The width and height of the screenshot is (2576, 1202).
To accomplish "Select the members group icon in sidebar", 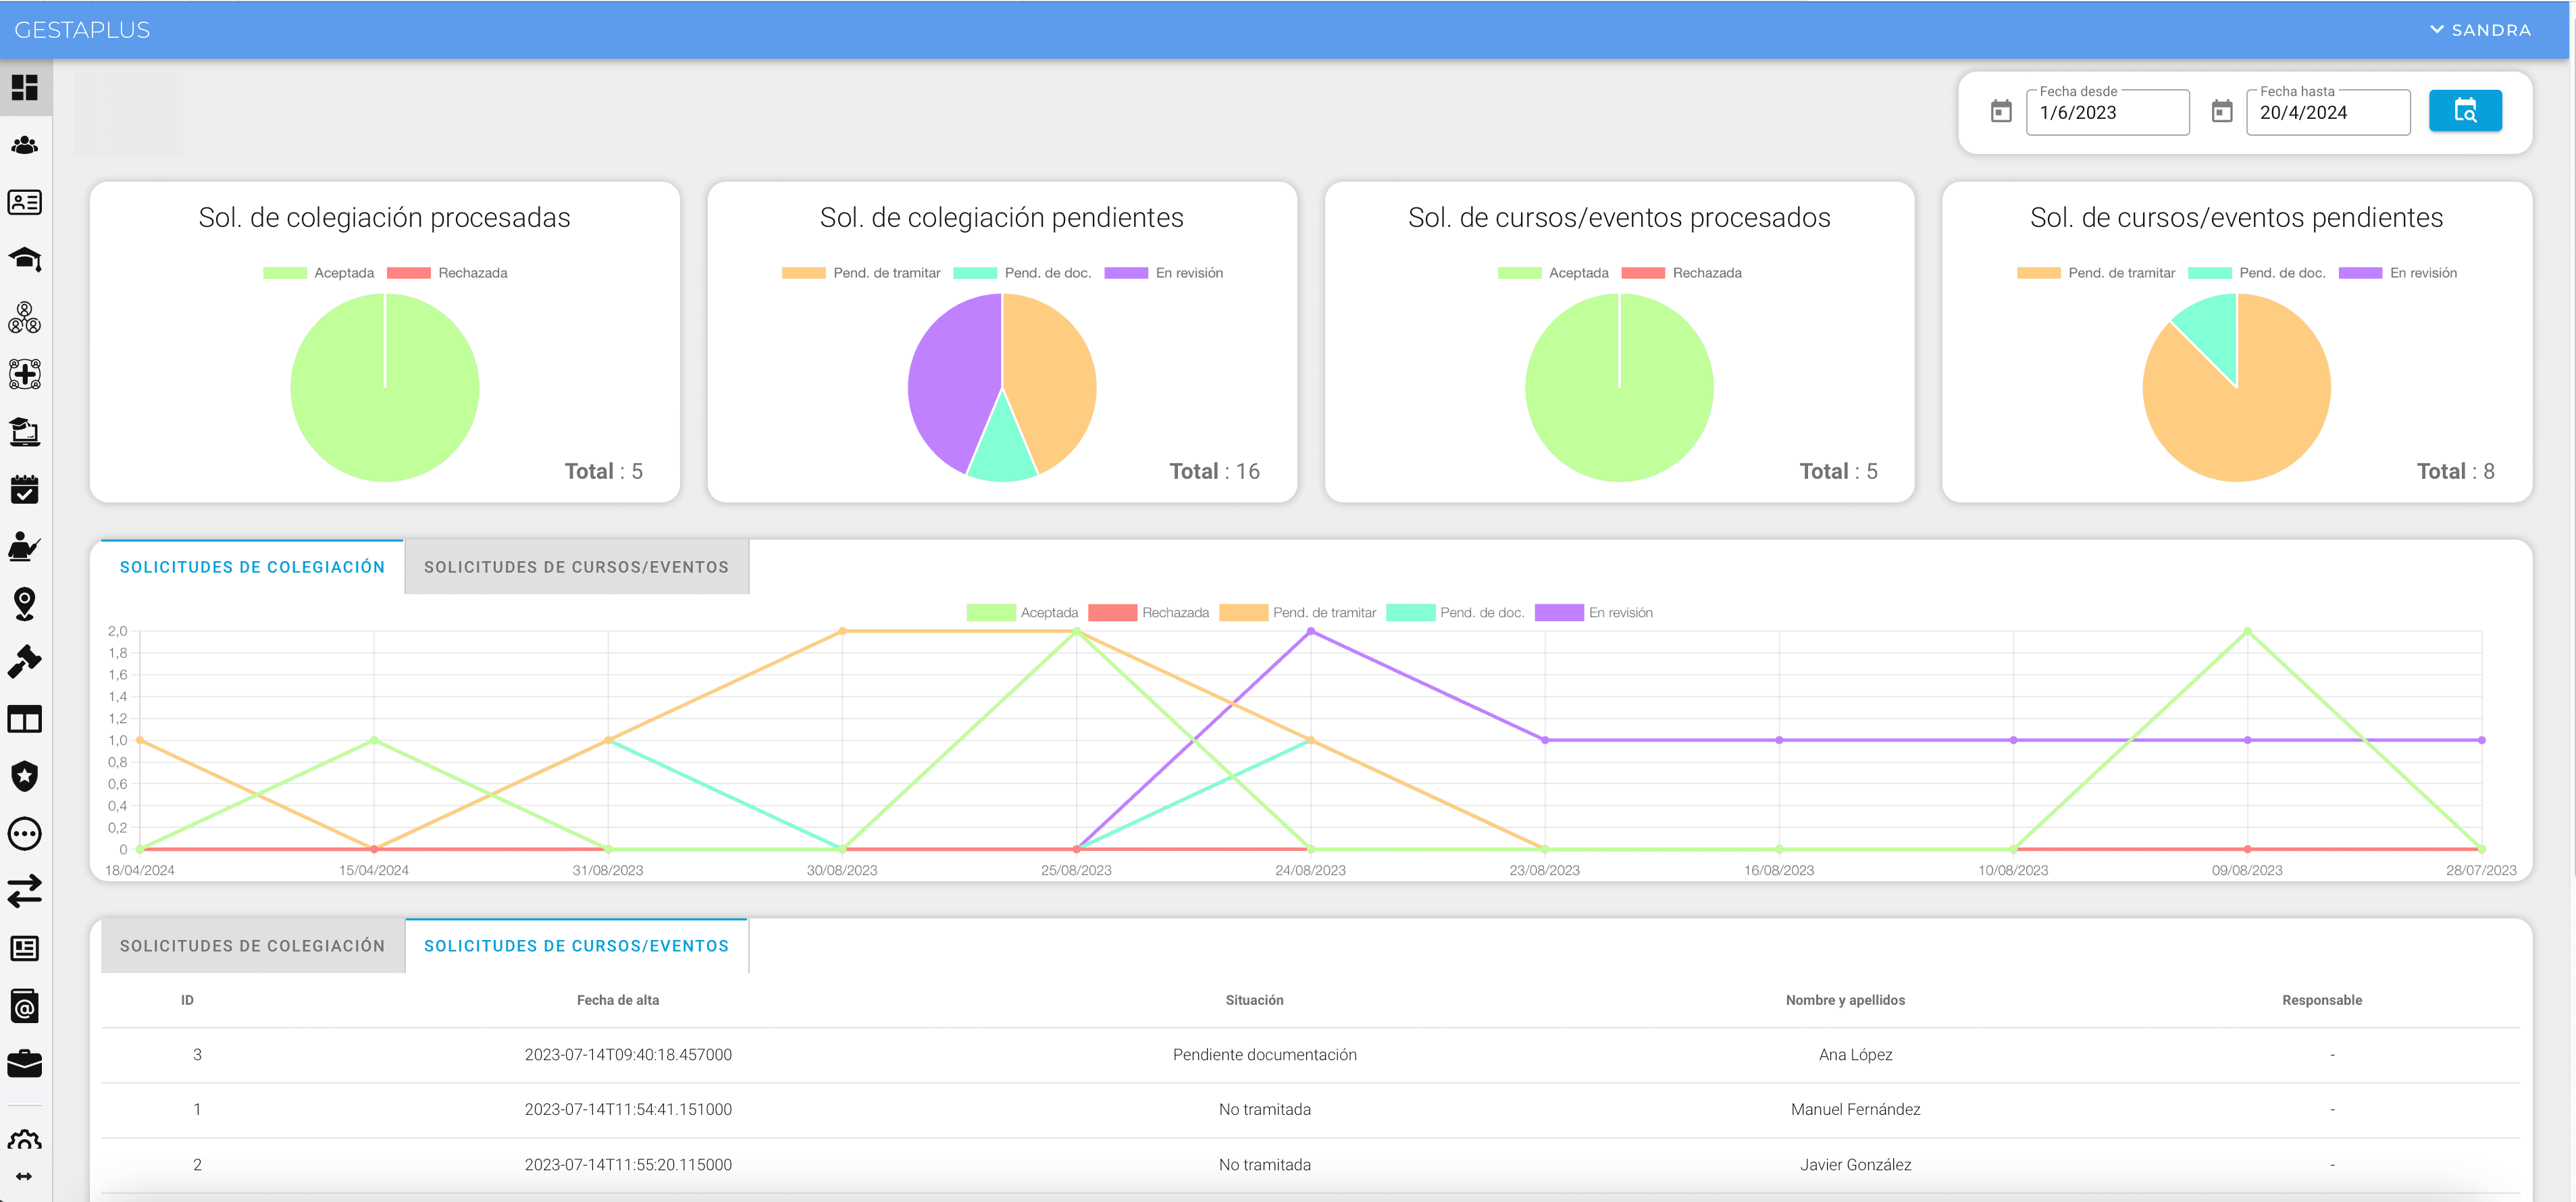I will coord(25,145).
